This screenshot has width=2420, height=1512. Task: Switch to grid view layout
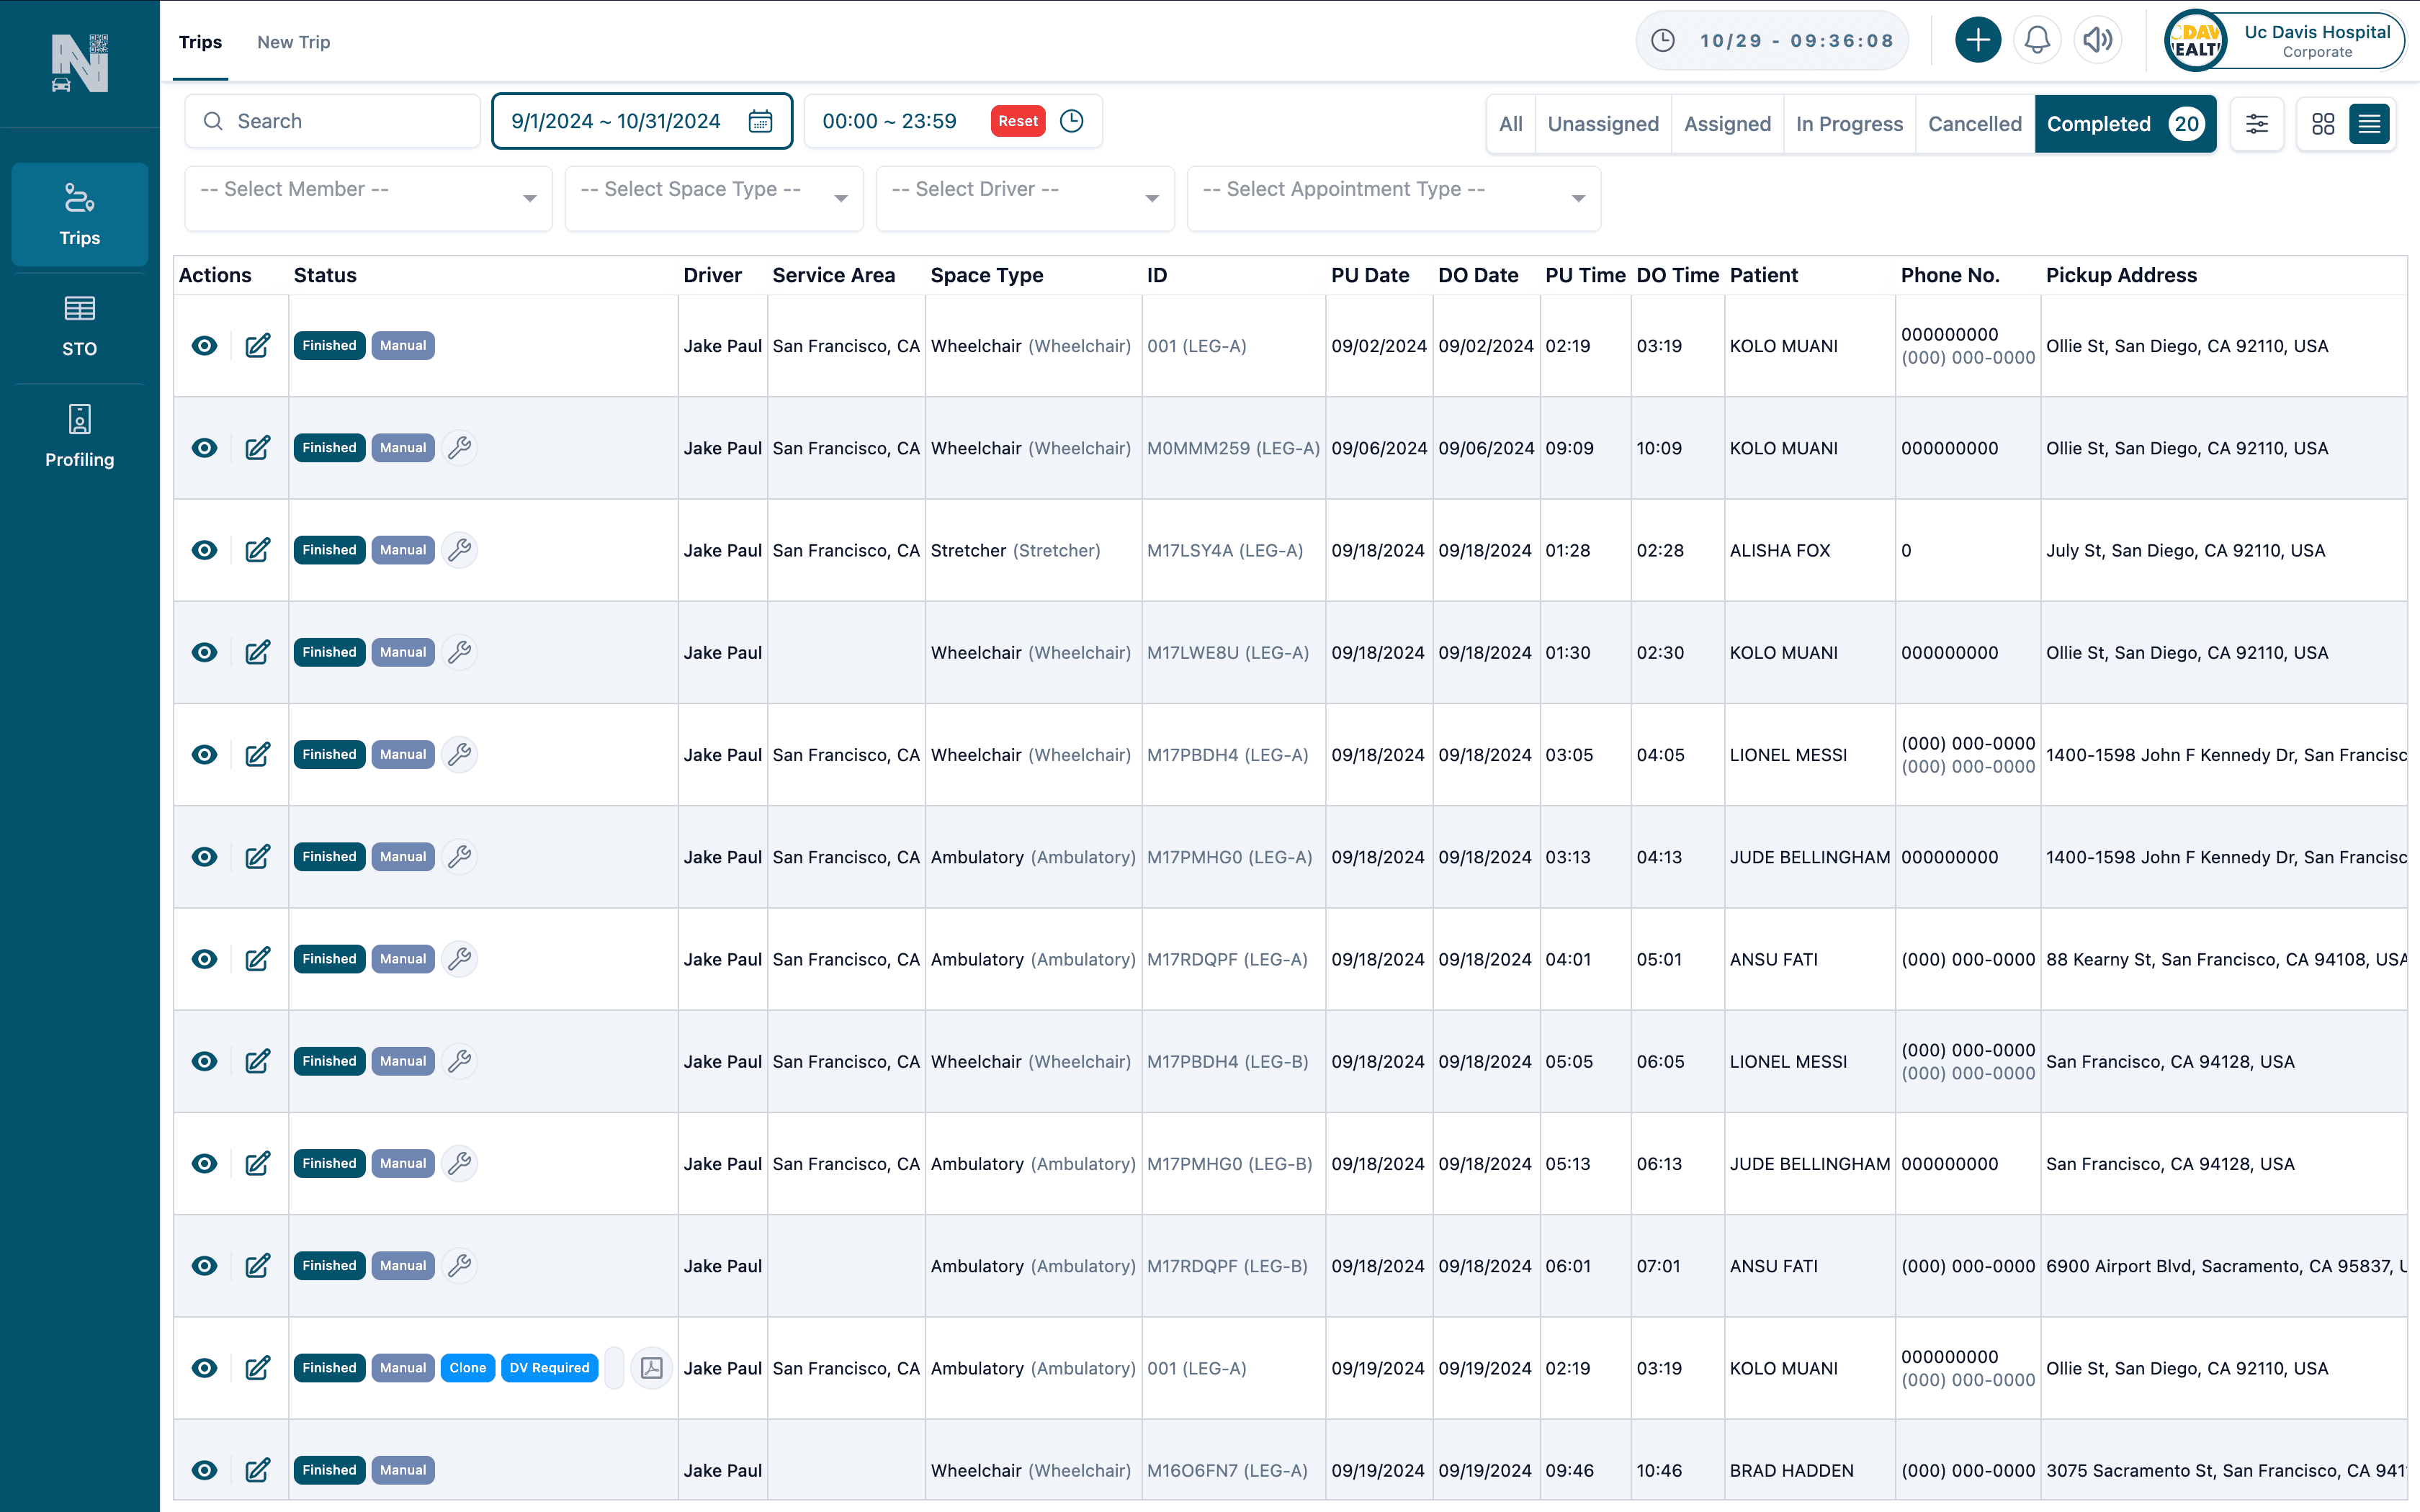point(2325,123)
